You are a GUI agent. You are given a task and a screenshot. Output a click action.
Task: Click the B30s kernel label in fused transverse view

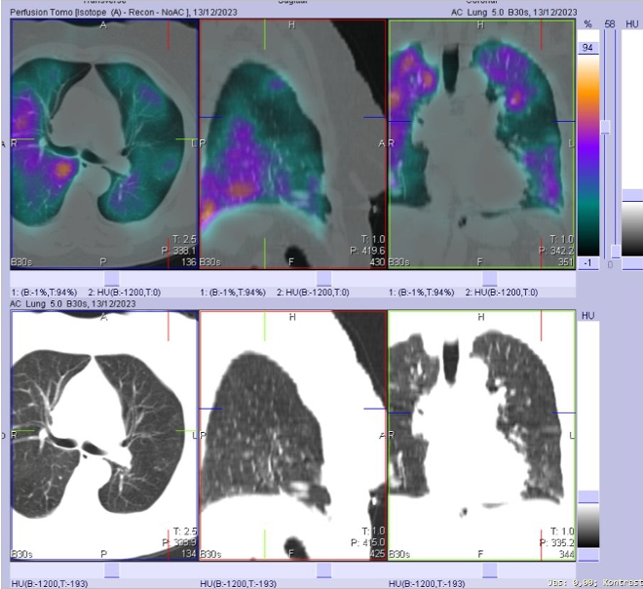(x=21, y=262)
